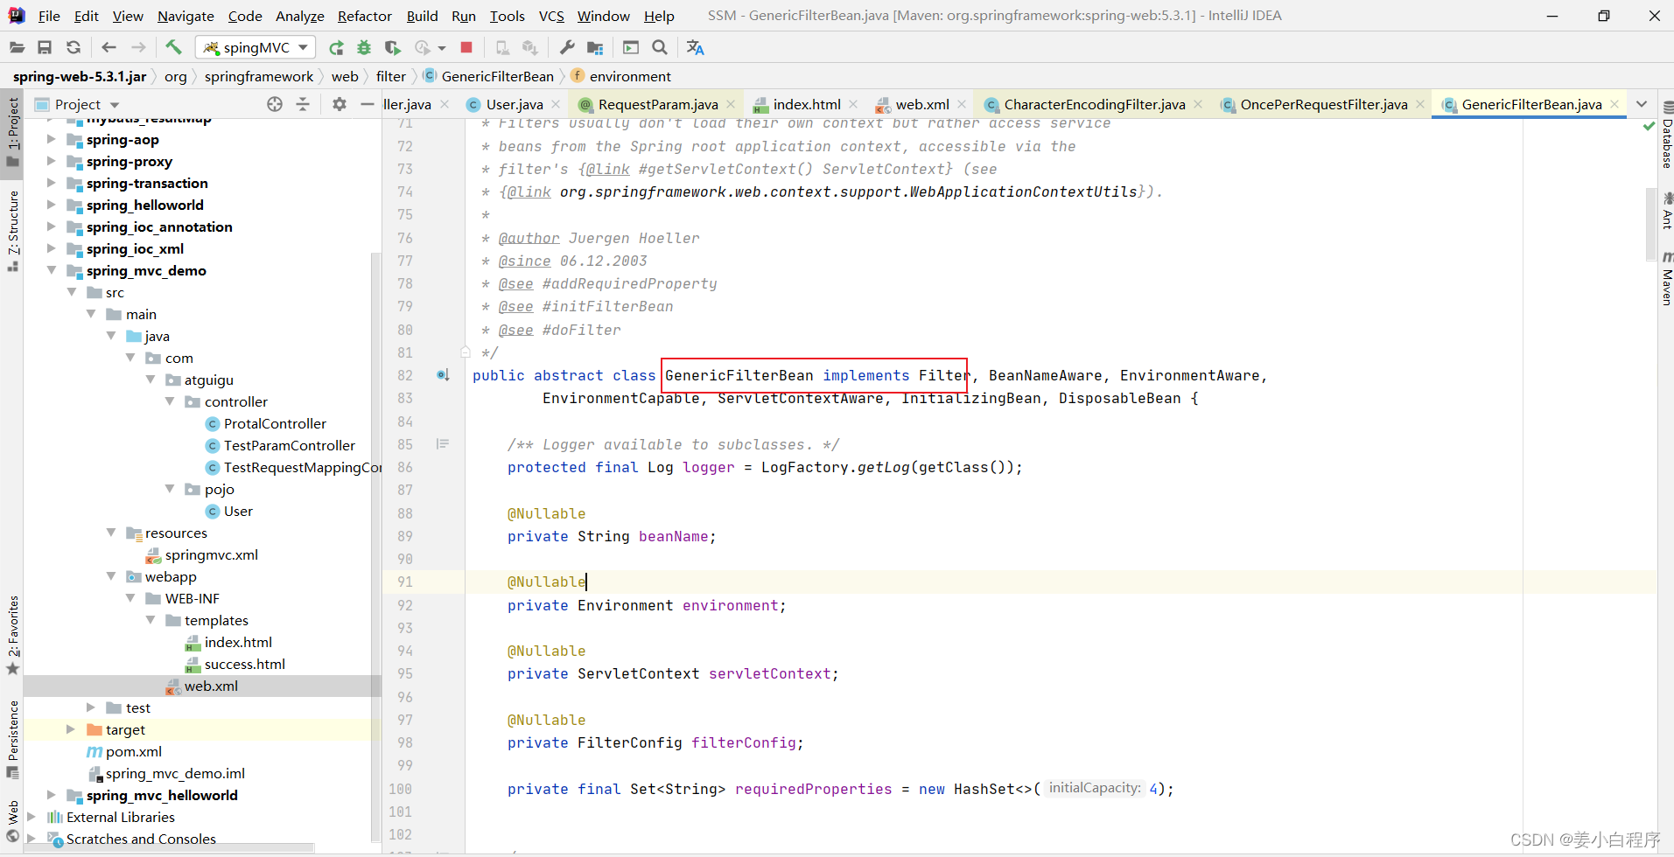The image size is (1674, 857).
Task: Click the Search Everywhere magnifier icon
Action: coord(660,47)
